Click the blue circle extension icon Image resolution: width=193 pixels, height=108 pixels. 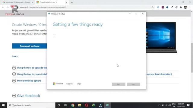pos(167,7)
